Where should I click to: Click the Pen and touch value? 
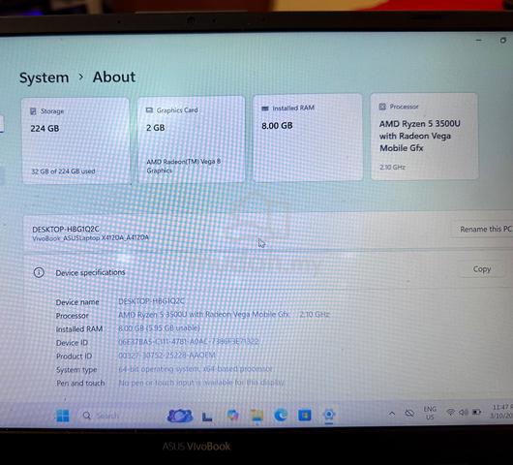201,382
